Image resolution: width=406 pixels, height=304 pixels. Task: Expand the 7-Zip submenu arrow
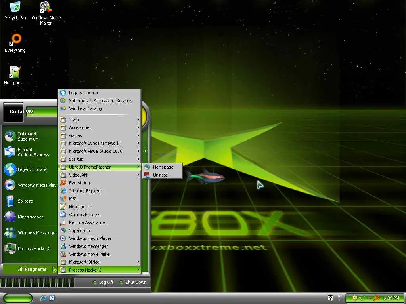(x=138, y=120)
